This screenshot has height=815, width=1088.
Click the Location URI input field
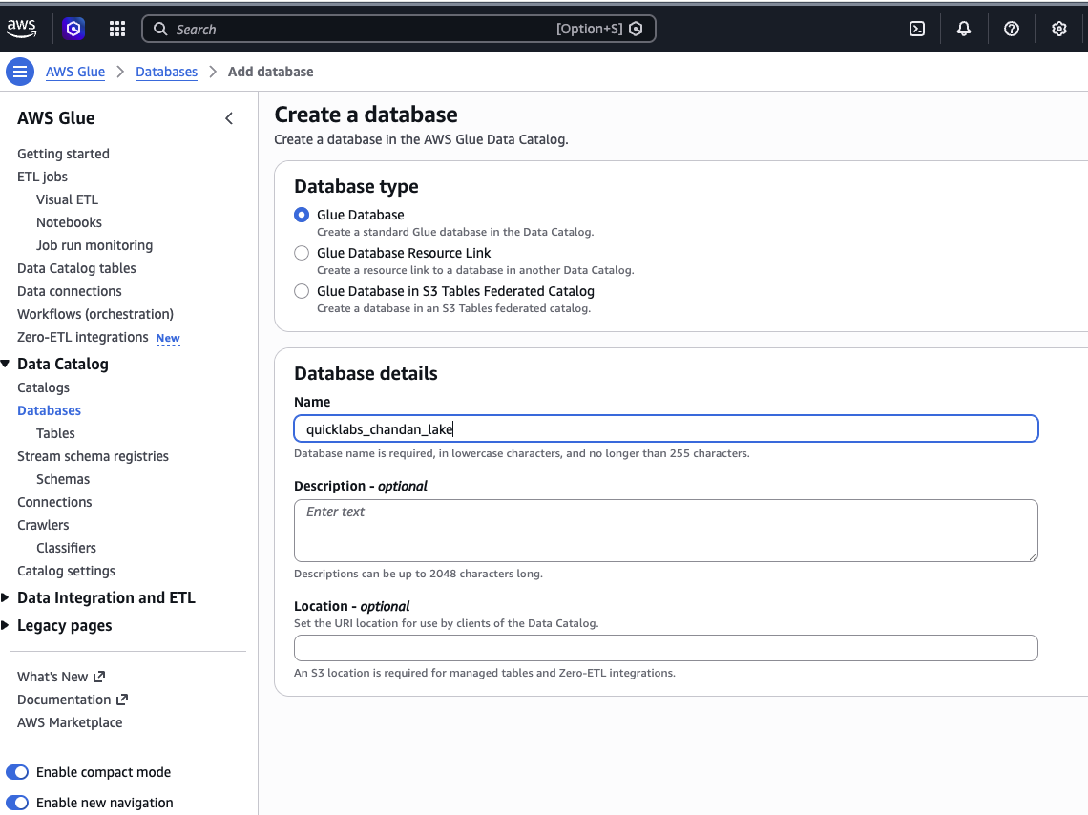[x=665, y=648]
